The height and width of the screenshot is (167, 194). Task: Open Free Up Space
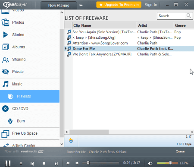[x=30, y=133]
